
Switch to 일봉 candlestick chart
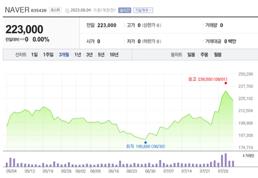[x=191, y=55]
